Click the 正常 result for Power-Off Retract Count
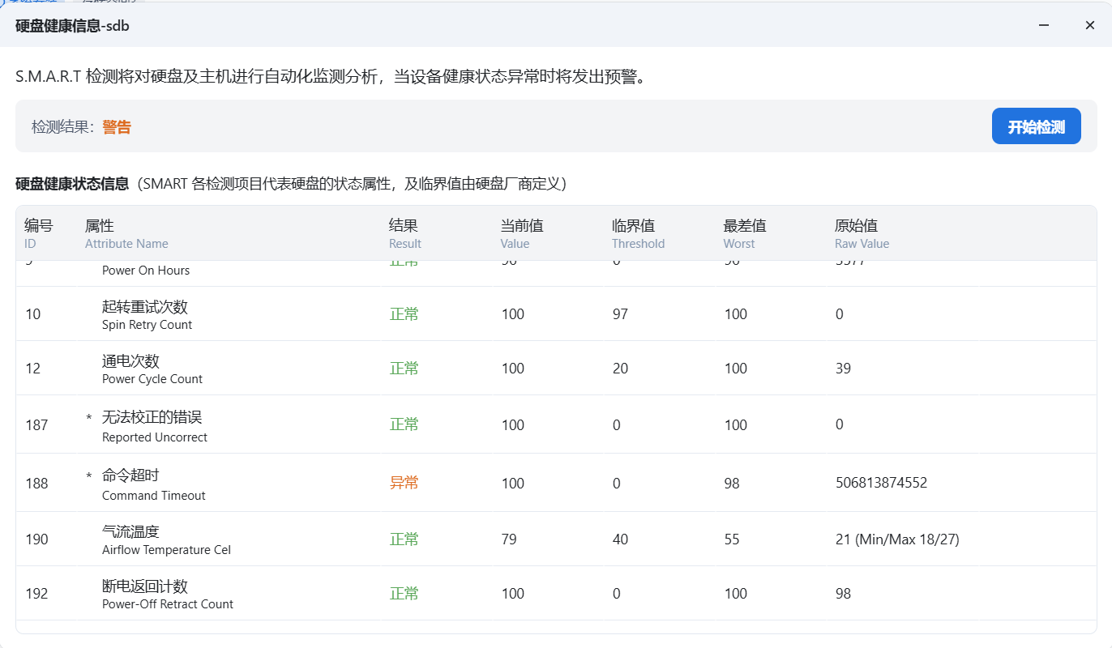The image size is (1112, 648). tap(404, 594)
